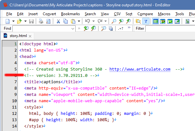
Task: Click the Copy icon in main toolbar
Action: pos(66,21)
